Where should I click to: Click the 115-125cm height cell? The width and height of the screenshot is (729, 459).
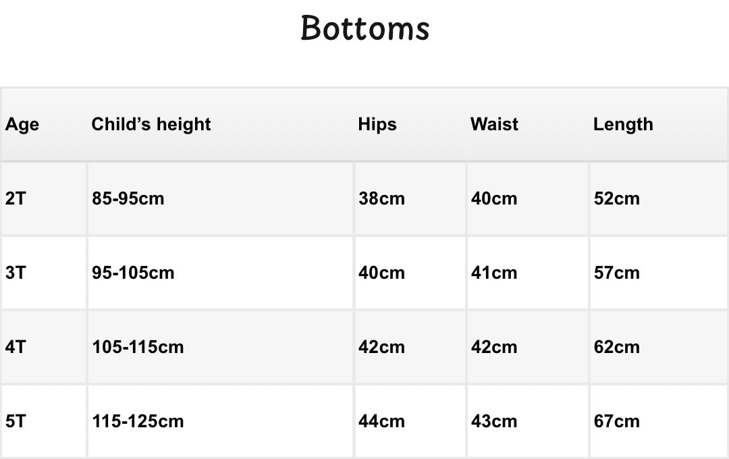pyautogui.click(x=220, y=421)
